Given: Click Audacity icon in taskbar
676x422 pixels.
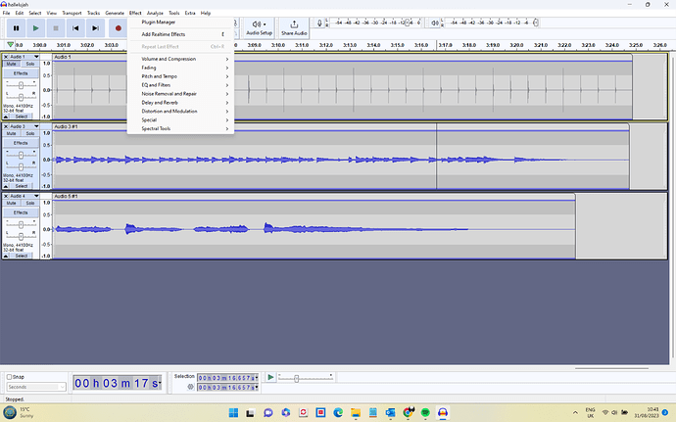Looking at the screenshot, I should 443,412.
